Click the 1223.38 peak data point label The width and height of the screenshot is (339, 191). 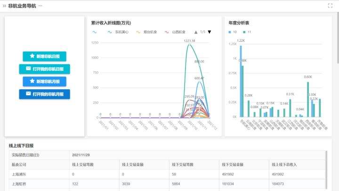(189, 41)
